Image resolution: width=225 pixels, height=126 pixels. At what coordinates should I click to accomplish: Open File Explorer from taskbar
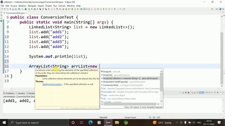coord(117,122)
